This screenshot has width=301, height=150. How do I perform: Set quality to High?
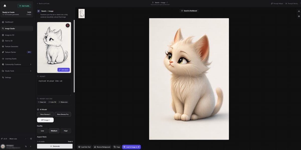tap(66, 131)
